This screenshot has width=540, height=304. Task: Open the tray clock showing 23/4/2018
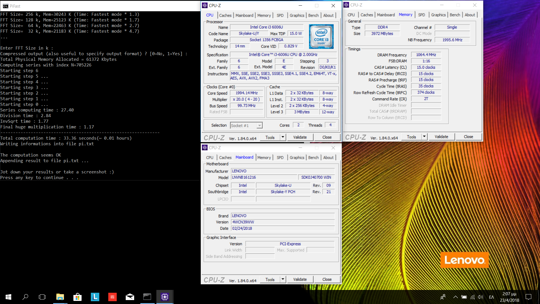pos(510,297)
